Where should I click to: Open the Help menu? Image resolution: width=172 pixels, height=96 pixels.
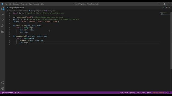point(42,4)
